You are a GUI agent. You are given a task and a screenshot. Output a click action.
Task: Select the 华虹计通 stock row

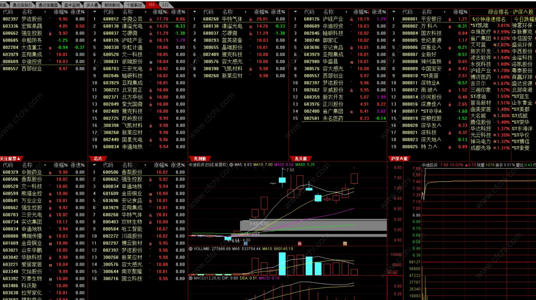(x=138, y=47)
